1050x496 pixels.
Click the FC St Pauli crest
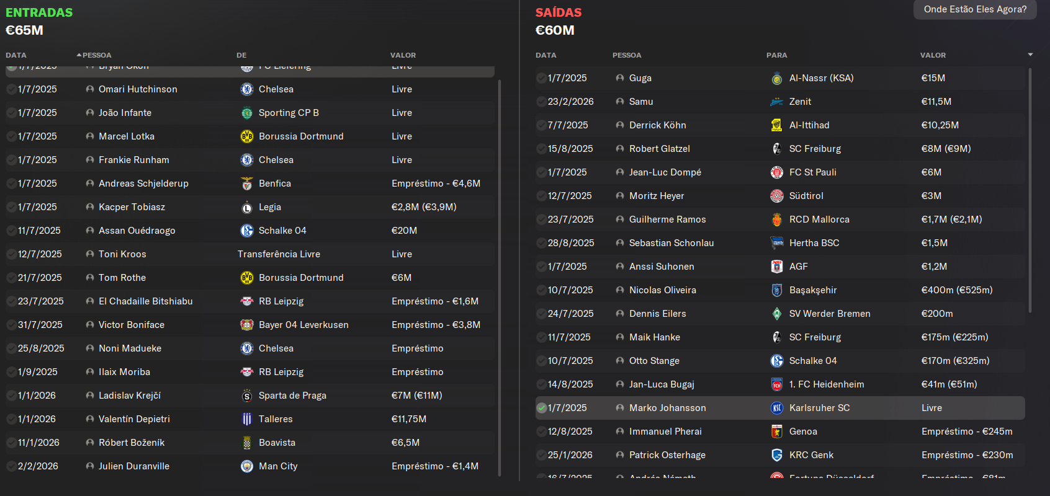point(777,172)
